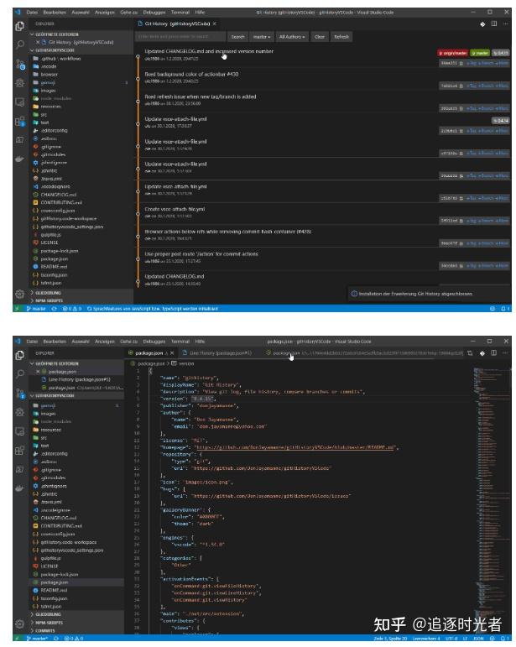516x647 pixels.
Task: Open Remote Explorer icon in top window
Action: [19, 102]
